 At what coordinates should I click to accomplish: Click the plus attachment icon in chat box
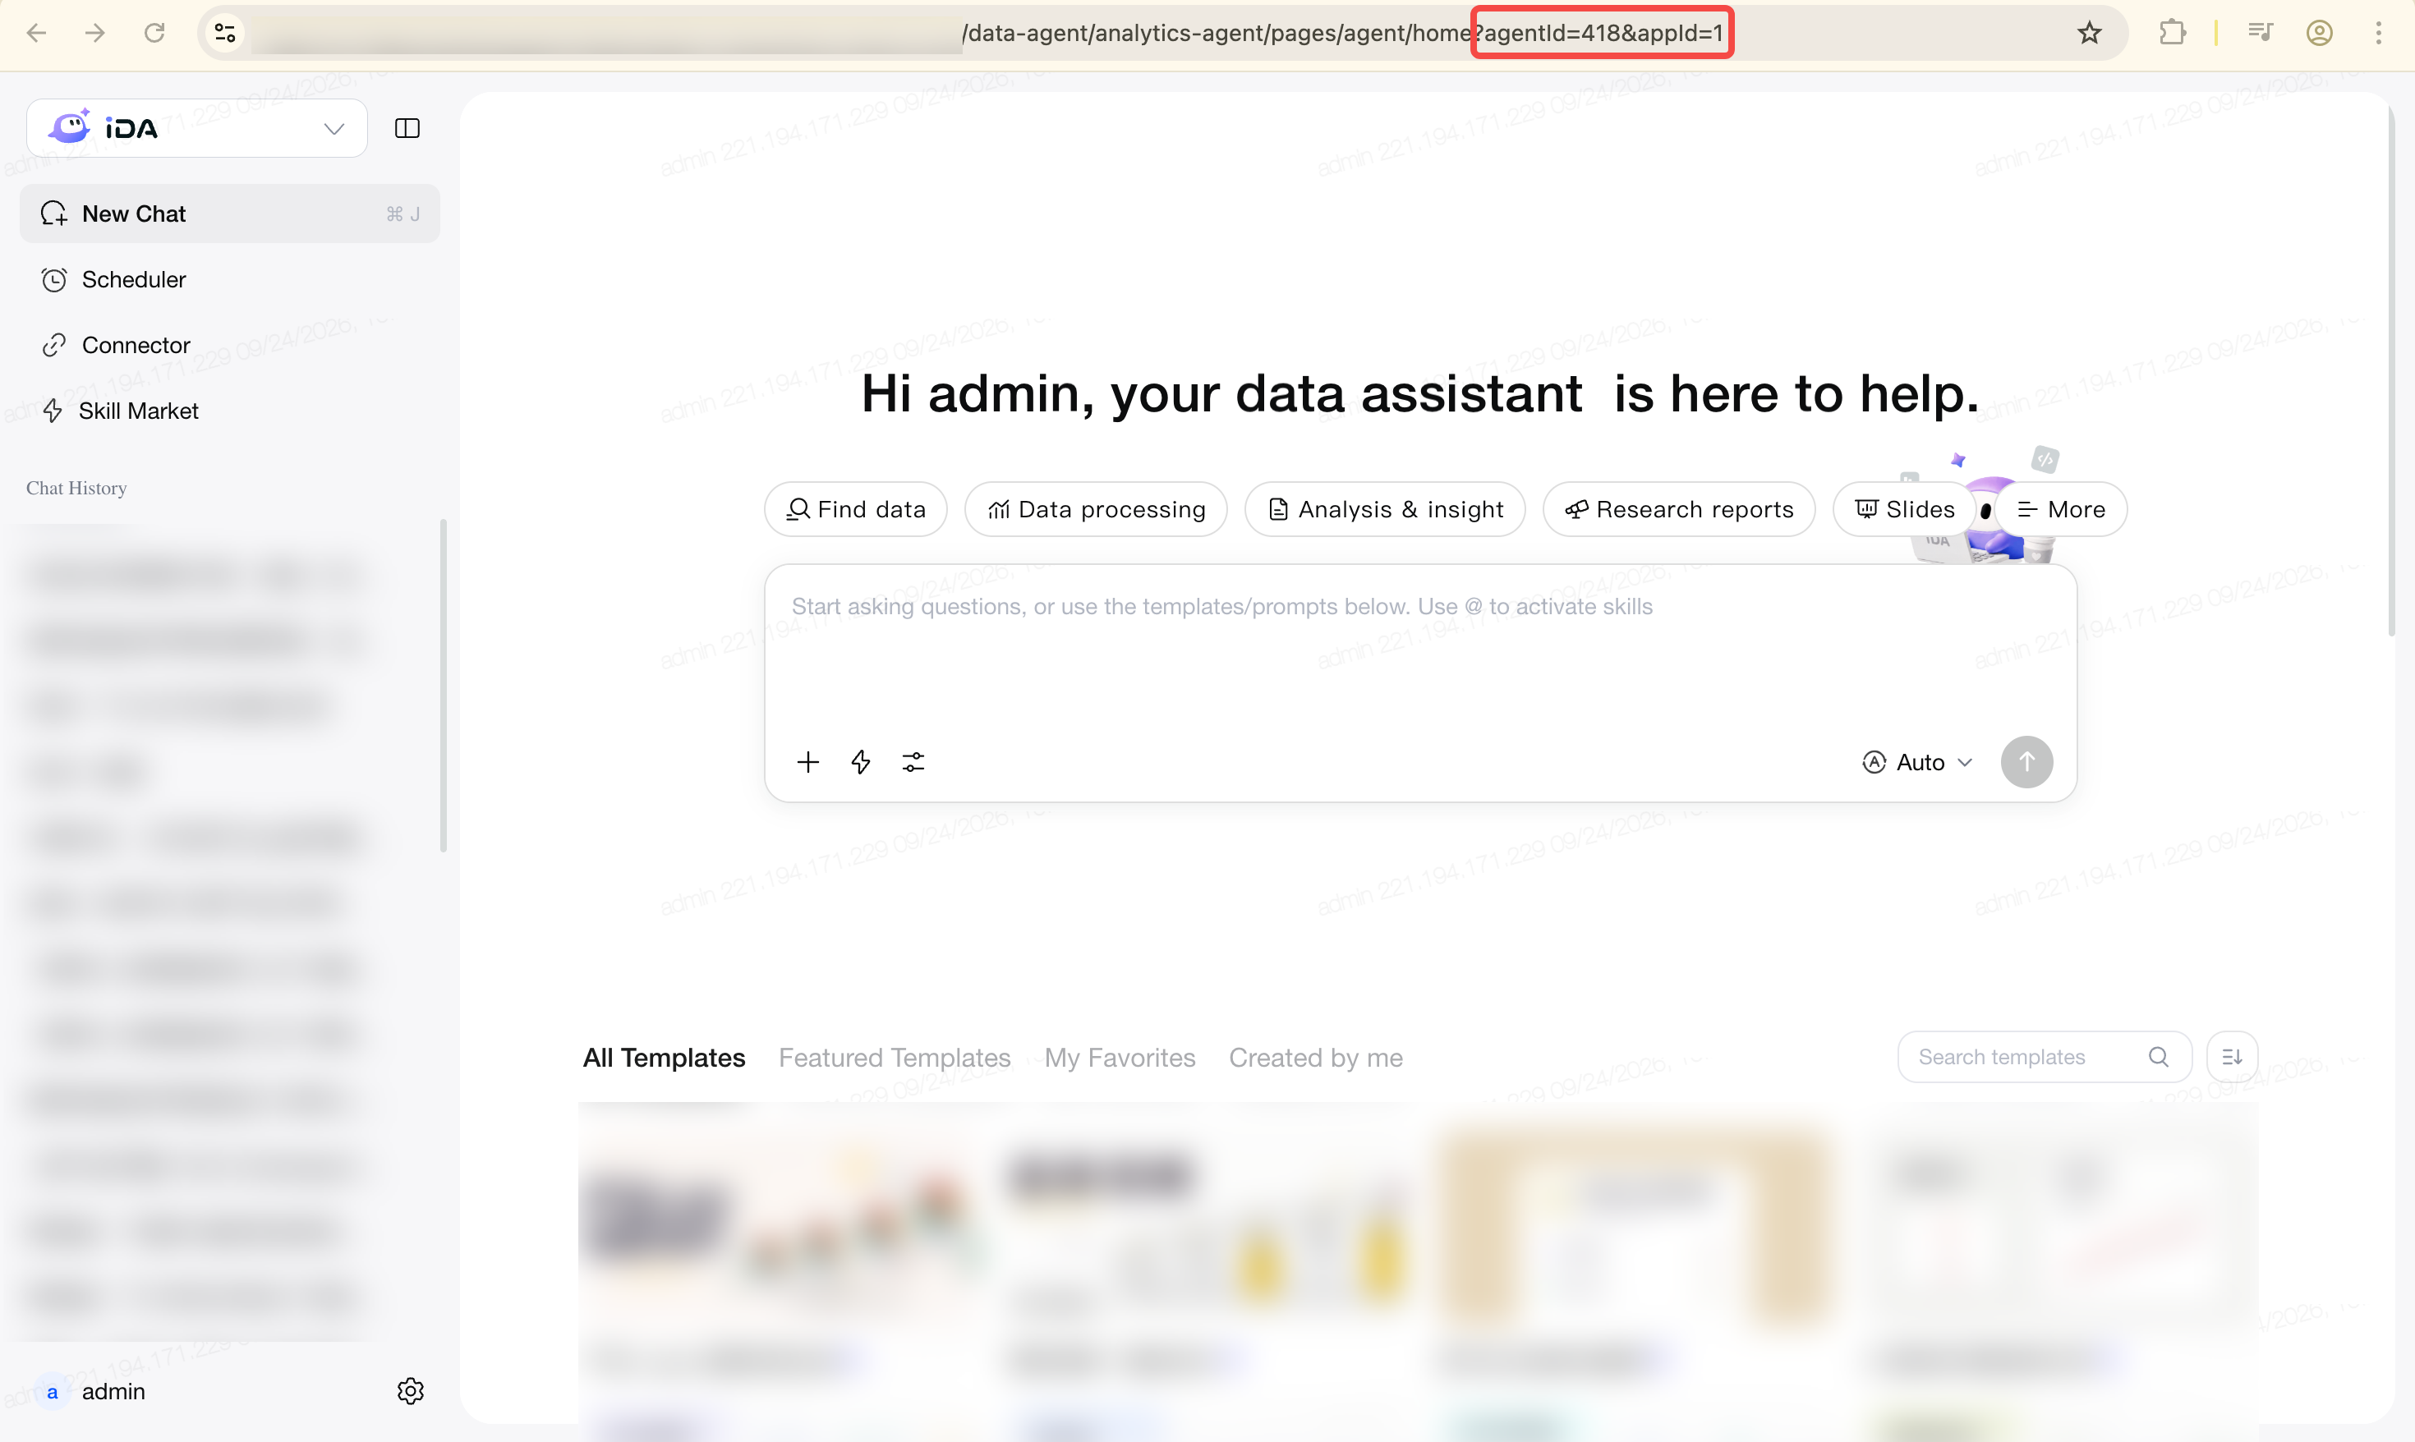tap(807, 762)
